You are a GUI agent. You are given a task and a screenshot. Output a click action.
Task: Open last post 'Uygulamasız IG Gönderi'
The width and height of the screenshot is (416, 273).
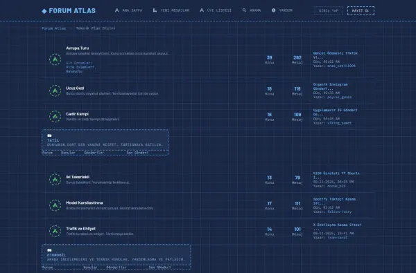tap(336, 112)
